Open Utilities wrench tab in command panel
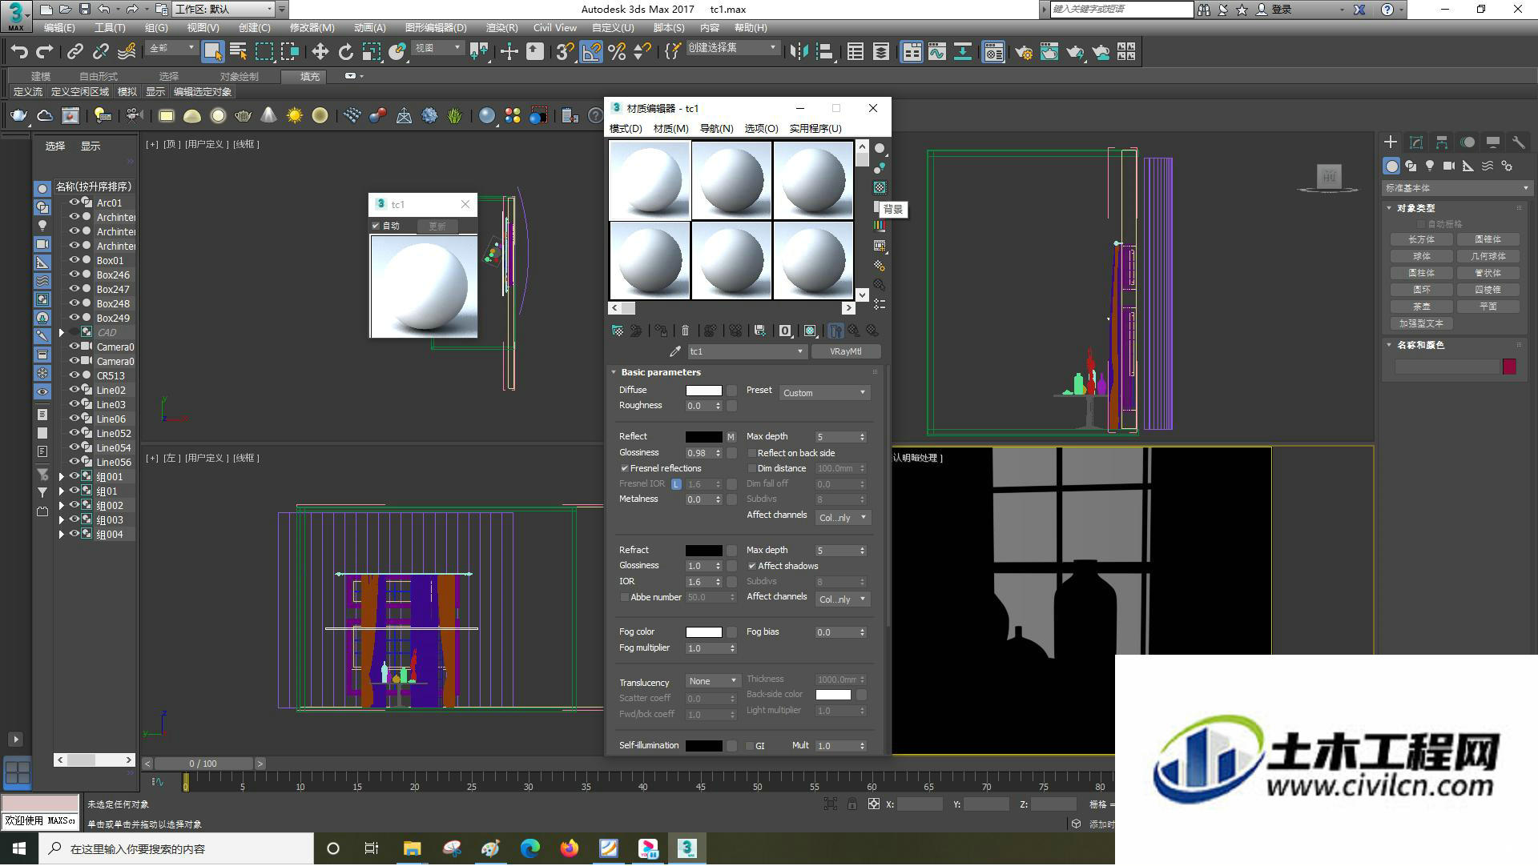The image size is (1538, 866). [1518, 142]
